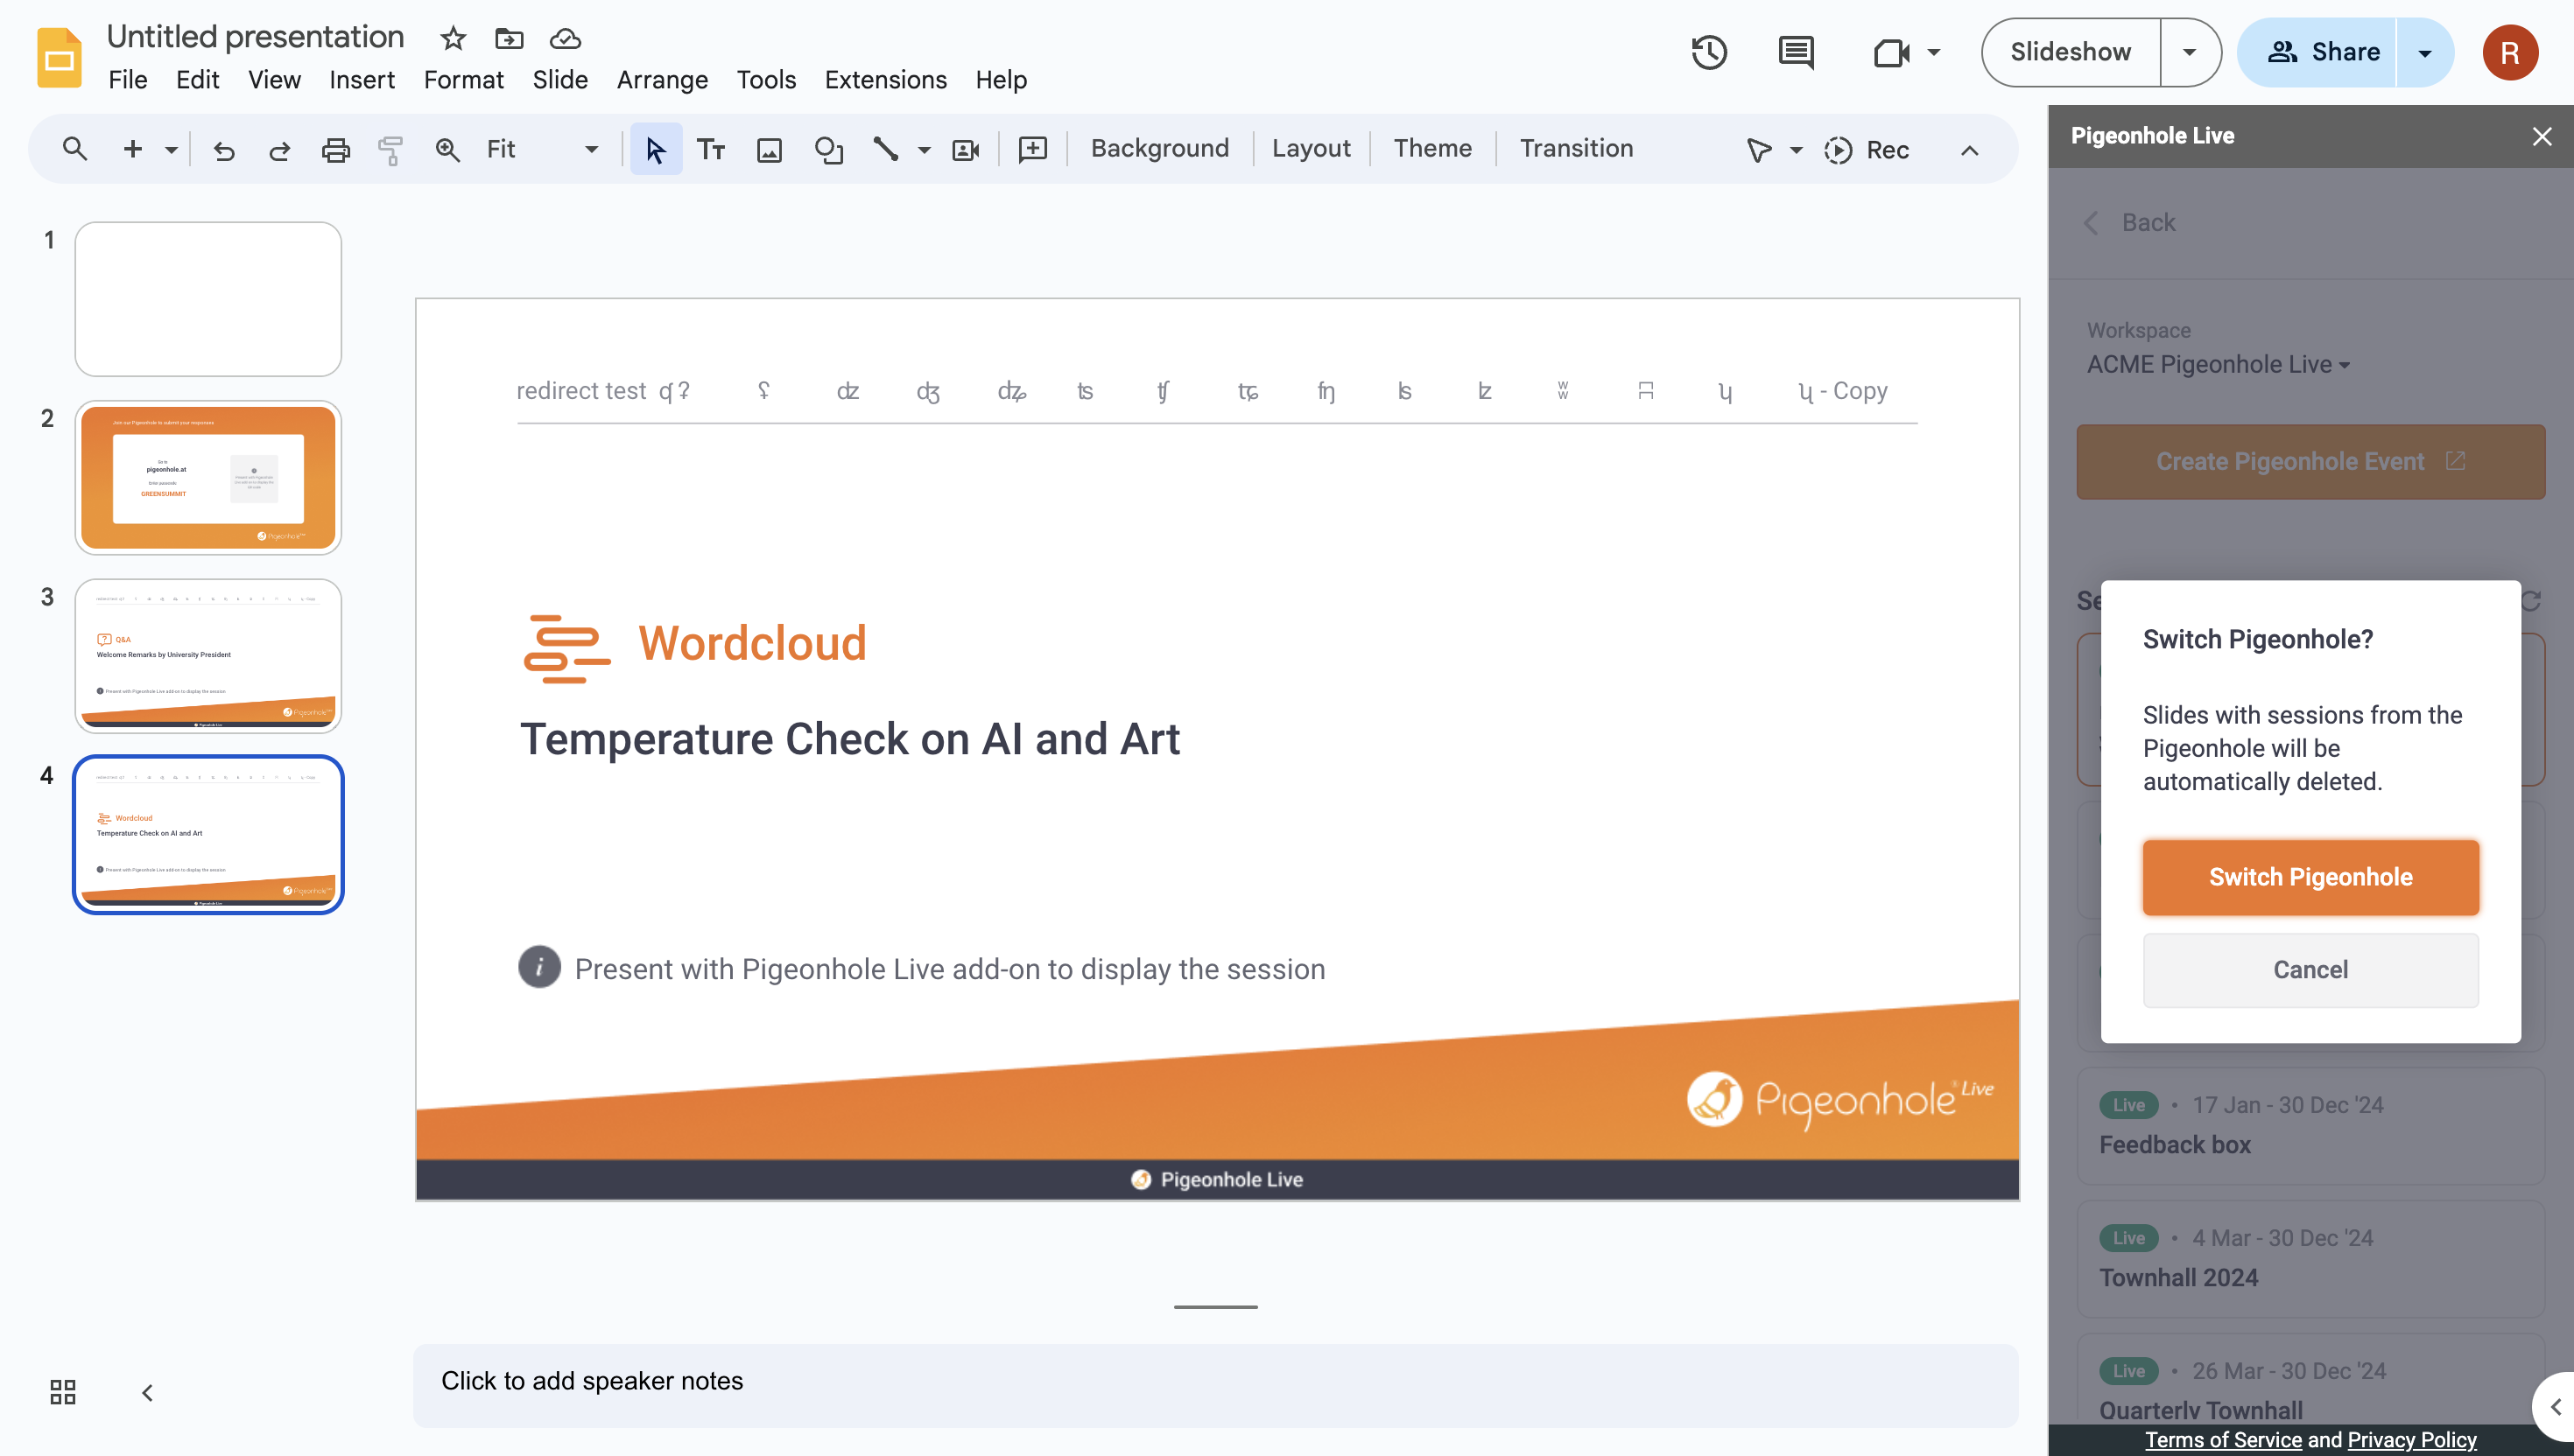Image resolution: width=2574 pixels, height=1456 pixels.
Task: Click the video call camera icon
Action: (x=1891, y=52)
